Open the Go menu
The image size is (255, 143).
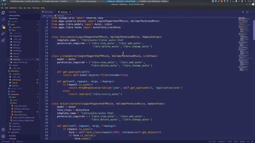click(25, 8)
